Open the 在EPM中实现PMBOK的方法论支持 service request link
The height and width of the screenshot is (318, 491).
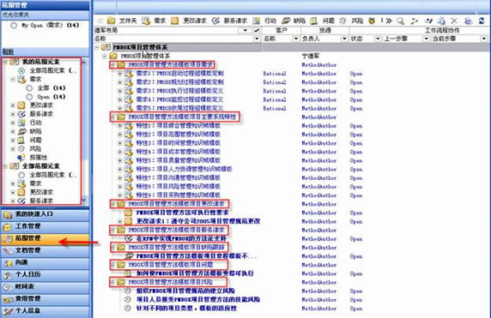pos(181,238)
